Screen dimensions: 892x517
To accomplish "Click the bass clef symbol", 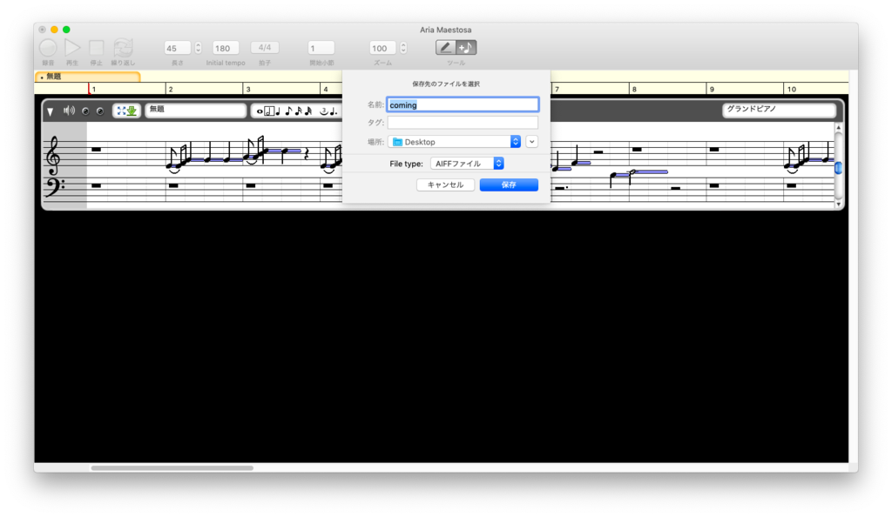I will (x=53, y=187).
